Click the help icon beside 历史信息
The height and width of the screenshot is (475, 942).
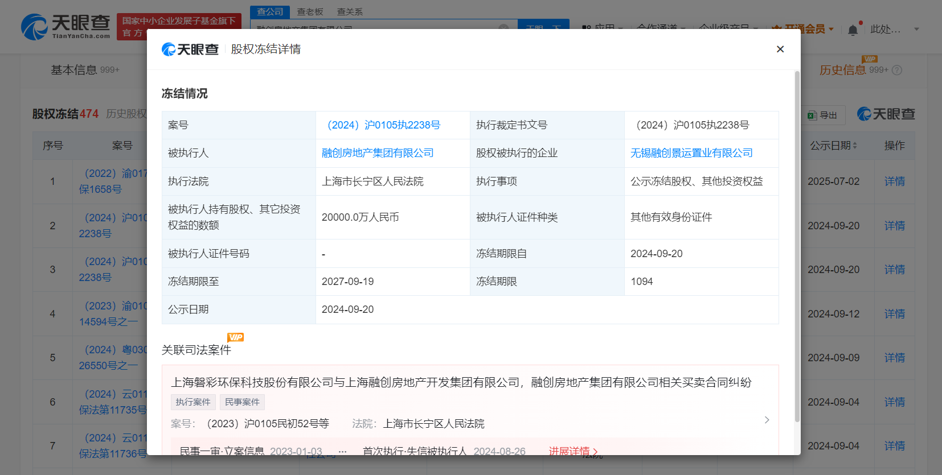pos(897,70)
